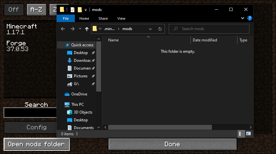Click the pin icon next to Desktop
The height and width of the screenshot is (154, 276).
pyautogui.click(x=93, y=53)
